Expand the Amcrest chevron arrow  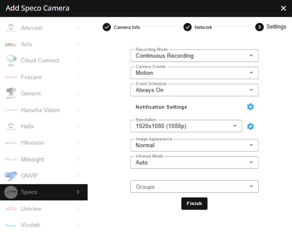point(78,28)
